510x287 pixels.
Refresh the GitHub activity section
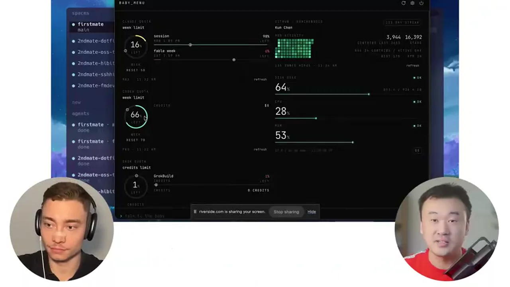[x=413, y=66]
